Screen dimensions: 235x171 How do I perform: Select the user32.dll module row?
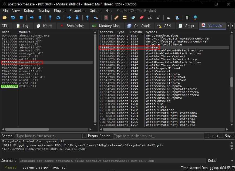tap(47, 74)
